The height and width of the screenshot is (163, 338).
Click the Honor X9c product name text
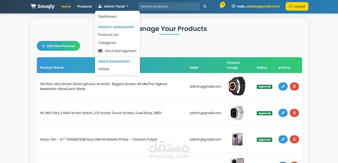click(99, 139)
